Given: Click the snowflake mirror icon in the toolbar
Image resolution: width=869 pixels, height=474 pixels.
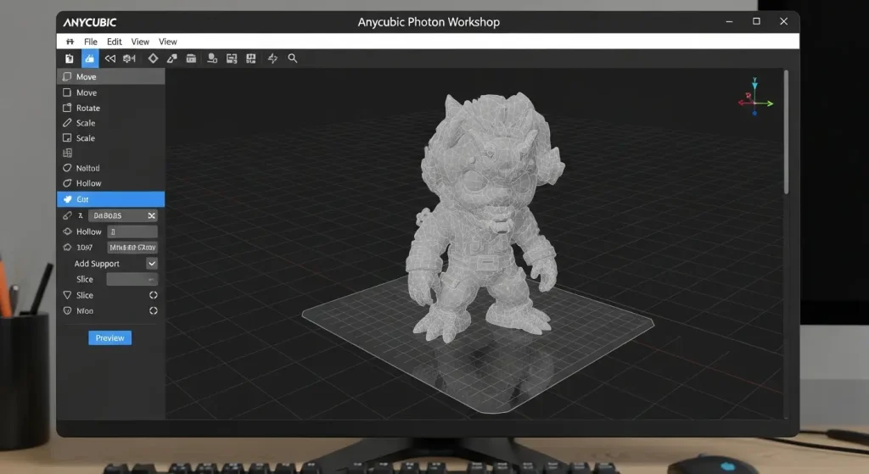Looking at the screenshot, I should [130, 59].
